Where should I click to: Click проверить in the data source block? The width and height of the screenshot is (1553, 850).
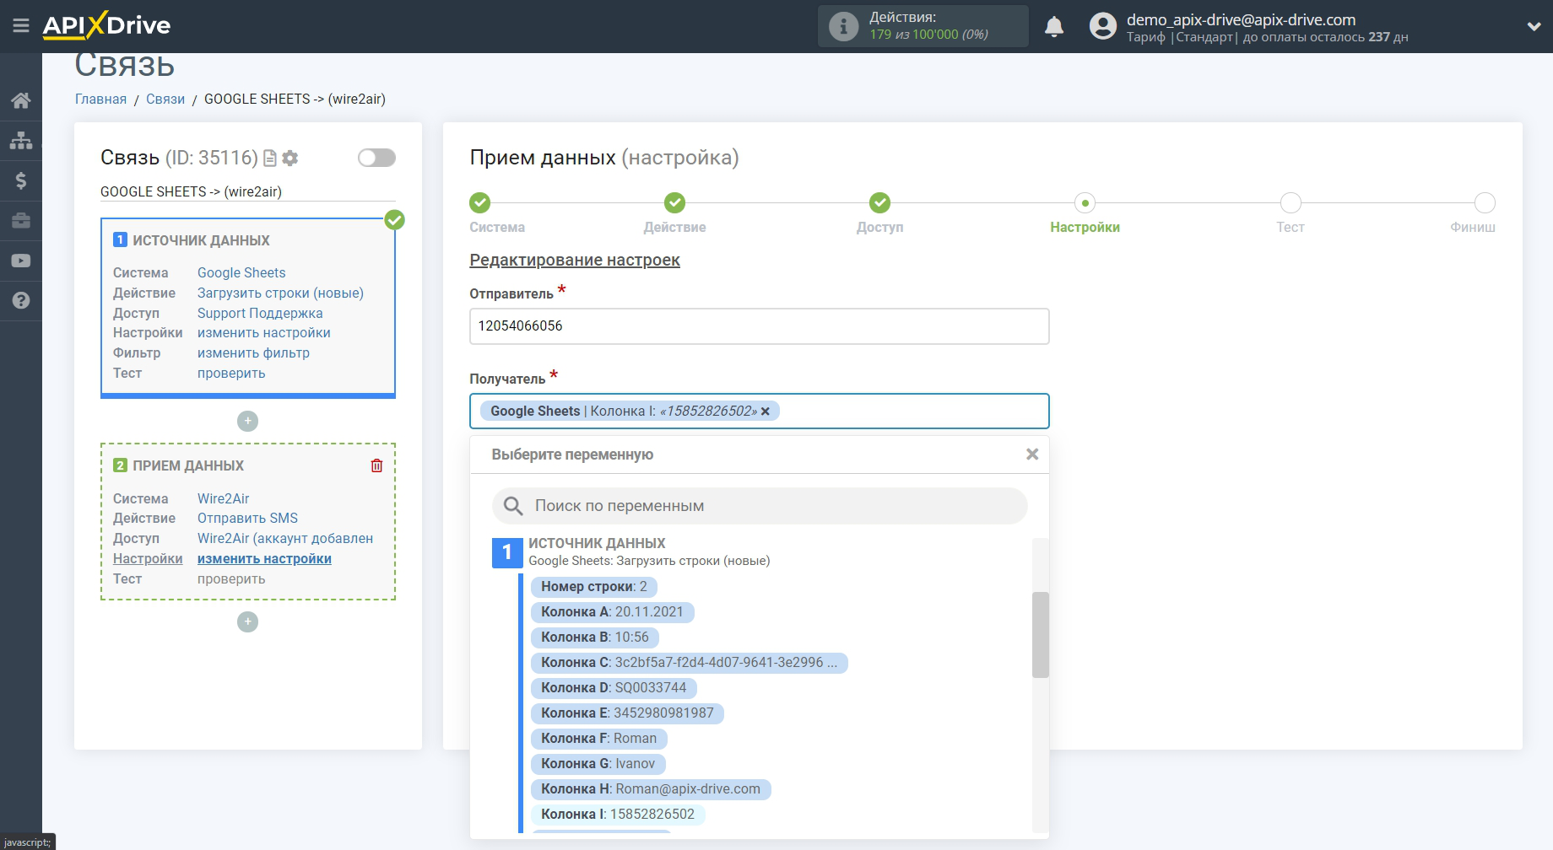(231, 373)
